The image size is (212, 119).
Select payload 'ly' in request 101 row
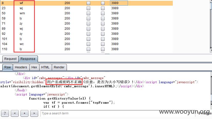21,39
